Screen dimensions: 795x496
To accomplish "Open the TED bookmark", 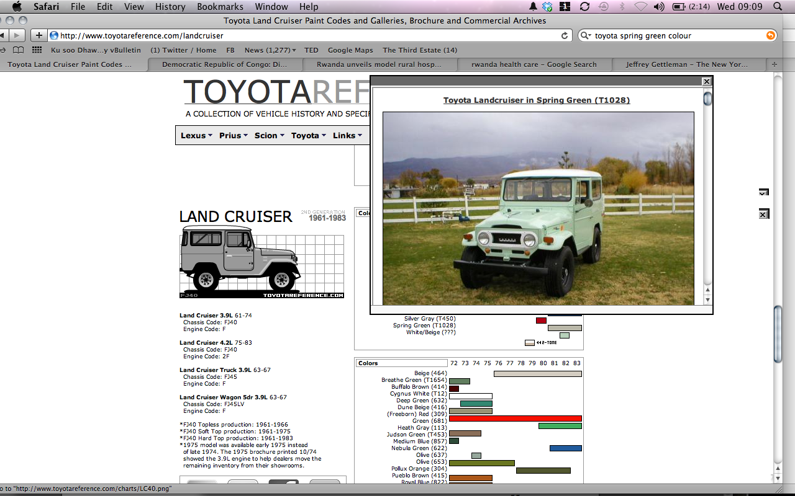I will (x=311, y=50).
